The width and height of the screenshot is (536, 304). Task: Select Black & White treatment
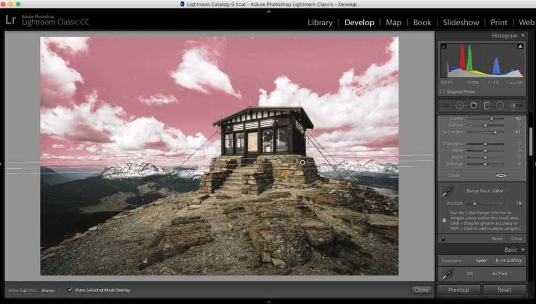tap(509, 260)
